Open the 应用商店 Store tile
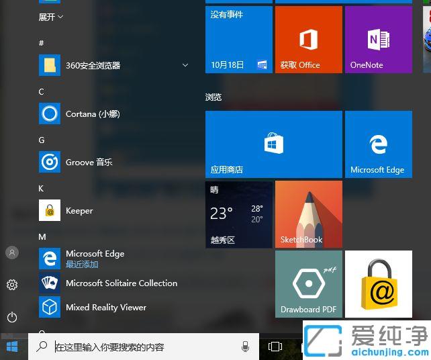The image size is (431, 360). click(x=274, y=144)
